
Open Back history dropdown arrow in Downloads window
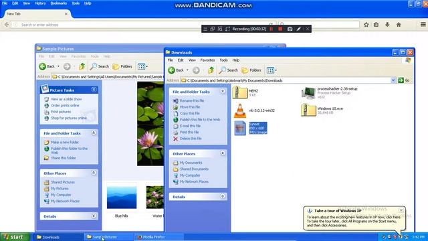tap(187, 70)
